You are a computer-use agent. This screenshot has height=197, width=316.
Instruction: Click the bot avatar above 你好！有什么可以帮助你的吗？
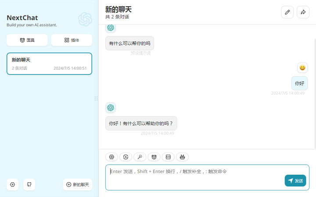[x=111, y=108]
